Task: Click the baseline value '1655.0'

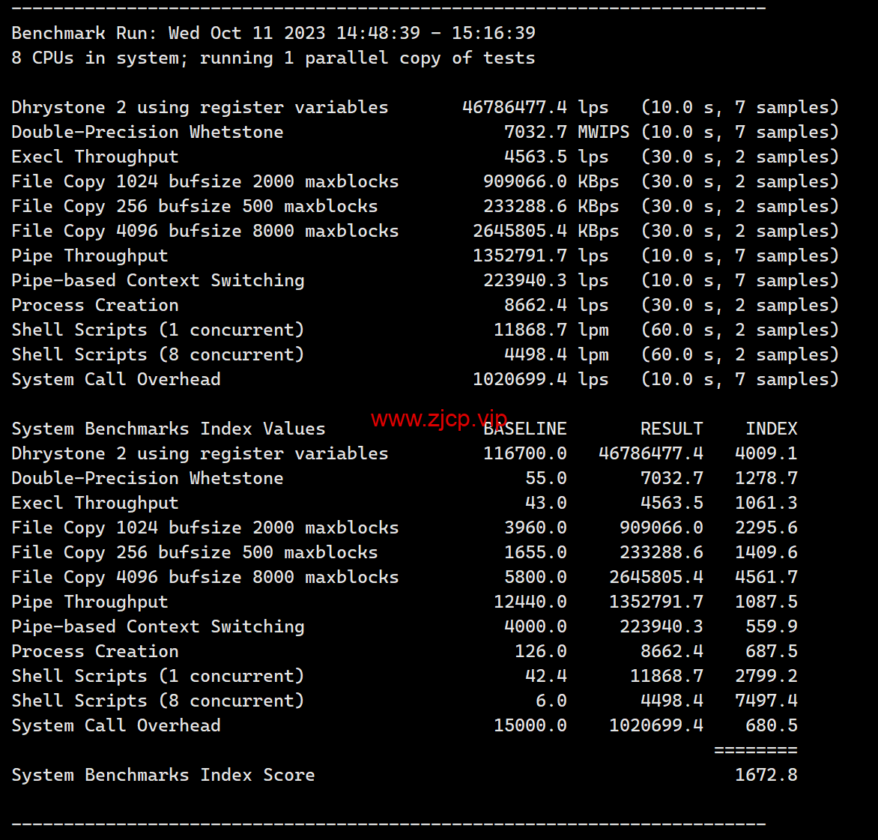Action: coord(536,552)
